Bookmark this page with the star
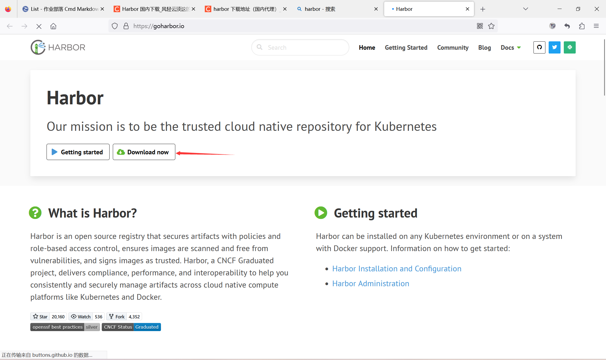The height and width of the screenshot is (360, 606). (491, 26)
